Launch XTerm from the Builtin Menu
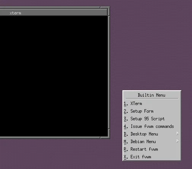This screenshot has height=169, width=192. click(152, 104)
